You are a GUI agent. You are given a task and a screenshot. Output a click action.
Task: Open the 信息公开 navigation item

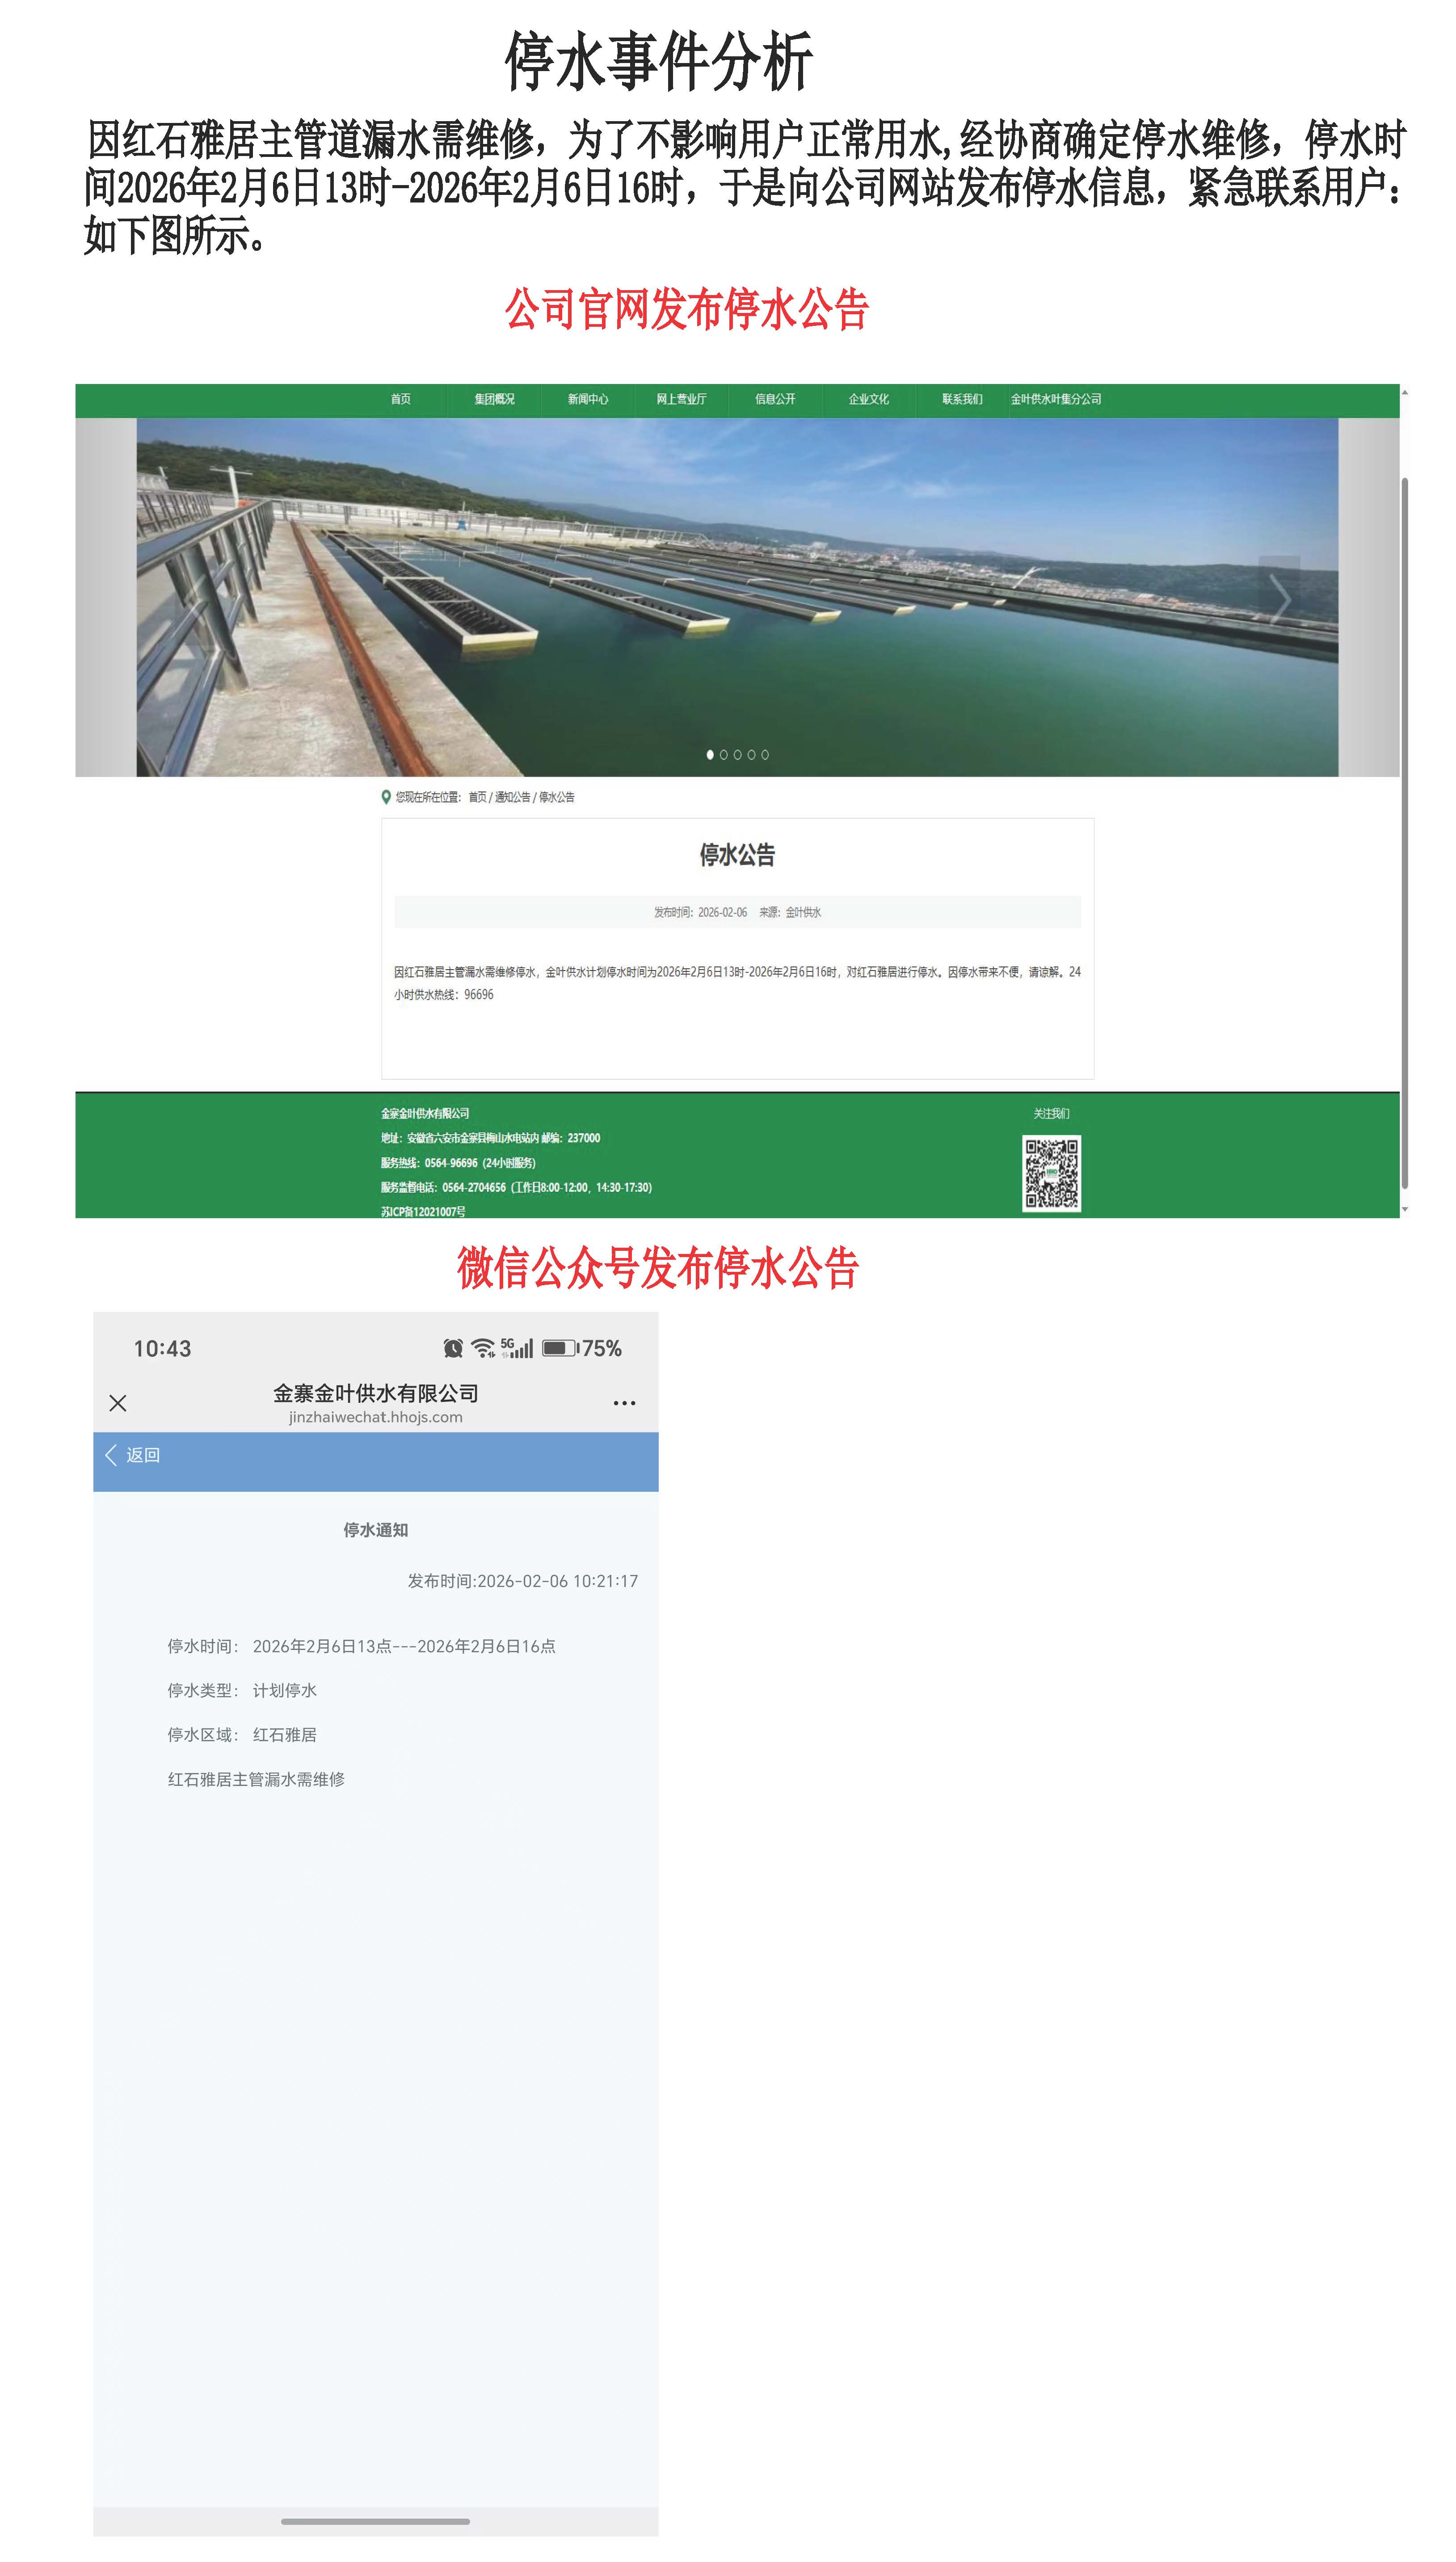[x=775, y=399]
